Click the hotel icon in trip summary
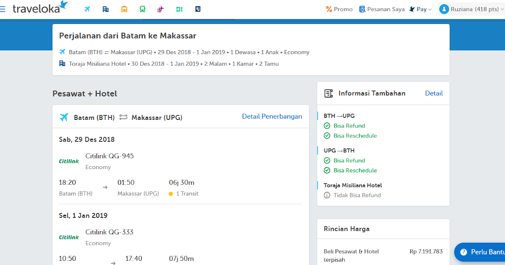 tap(62, 64)
